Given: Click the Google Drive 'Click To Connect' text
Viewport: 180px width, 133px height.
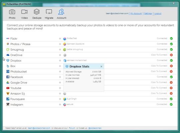Looking at the screenshot, I should click(159, 82).
